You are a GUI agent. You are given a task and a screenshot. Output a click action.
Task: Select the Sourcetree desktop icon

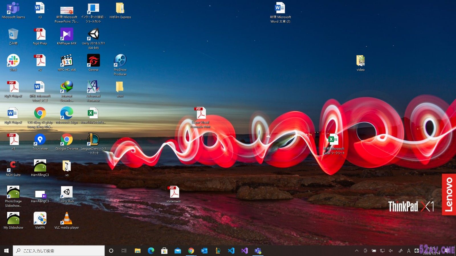click(x=40, y=140)
